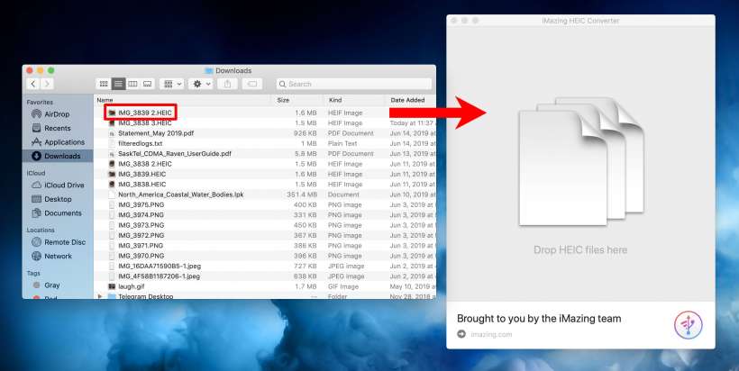Select the Gray tag in sidebar

51,285
